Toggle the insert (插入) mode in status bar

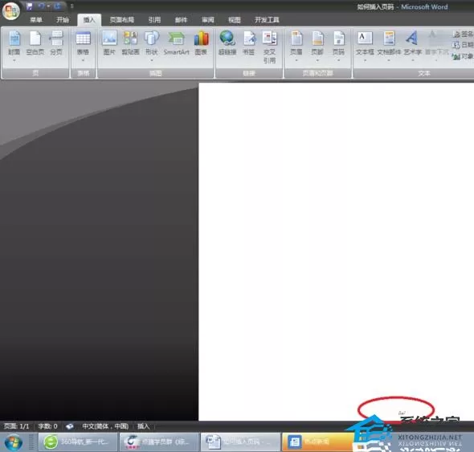(144, 426)
